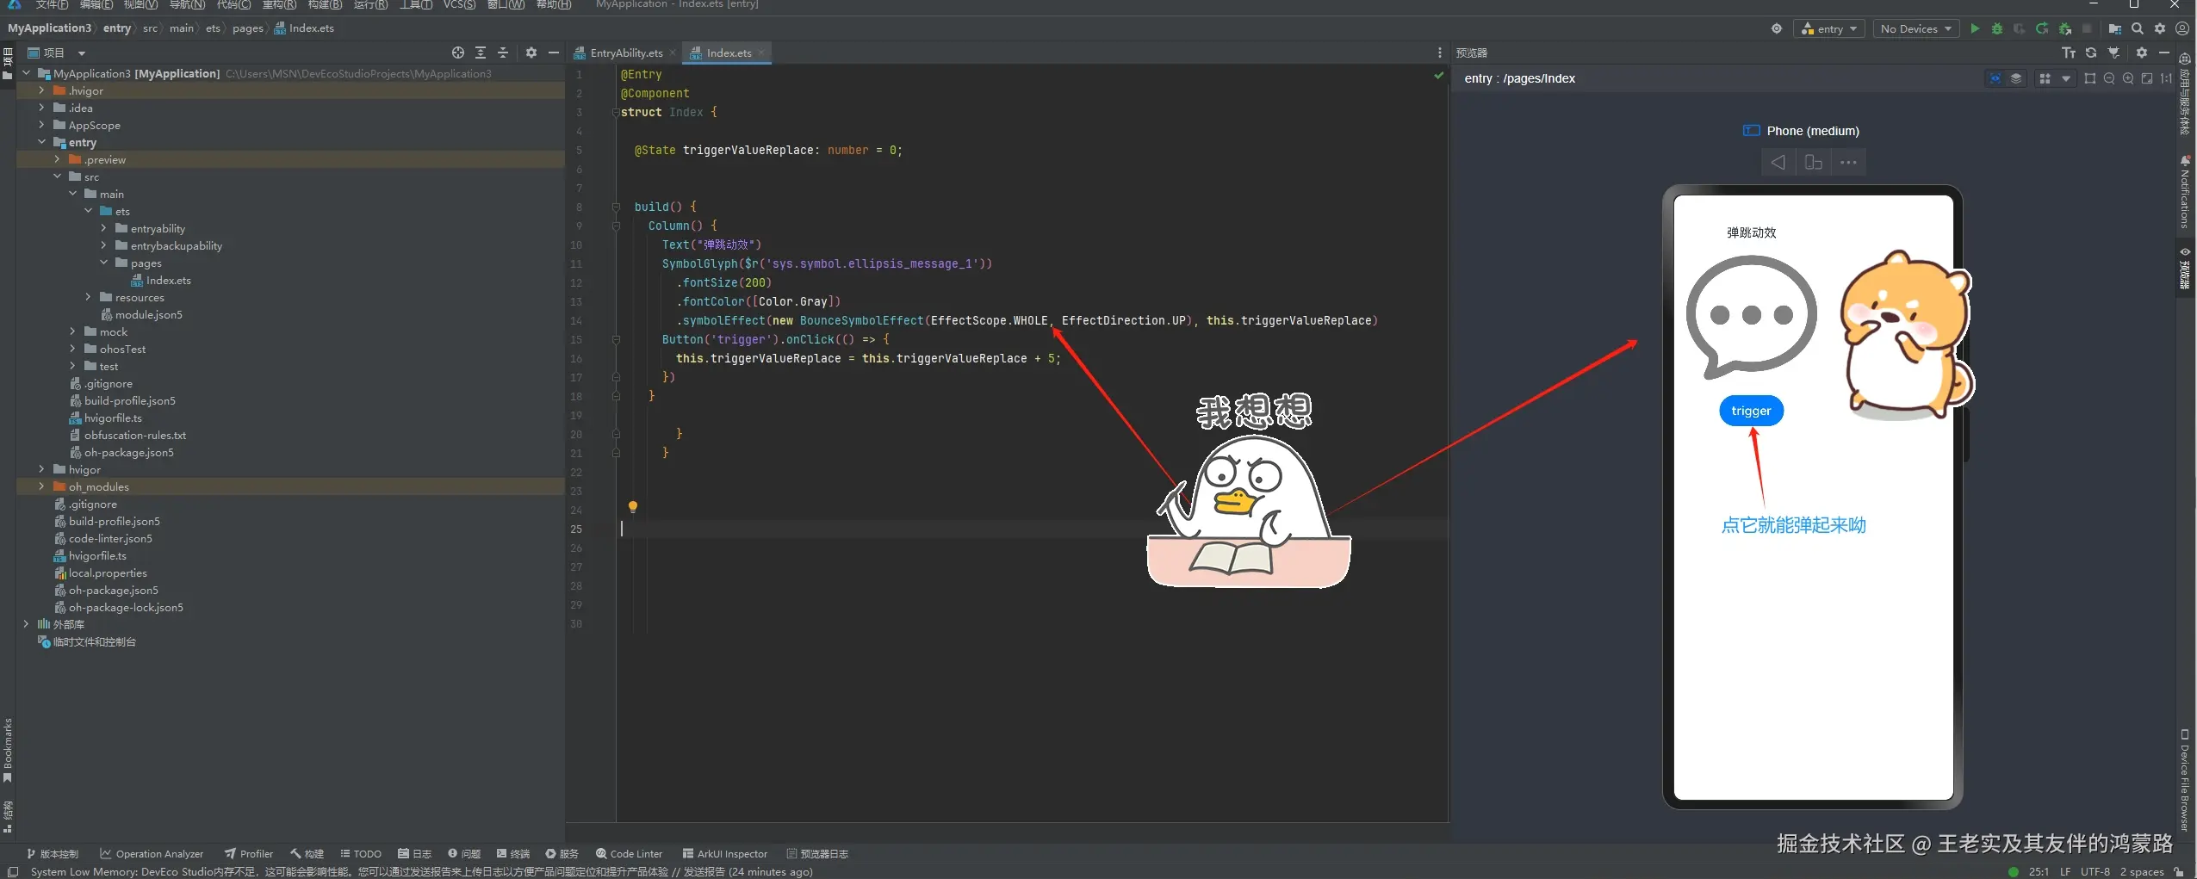
Task: Click the green reload-changes arrow icon
Action: (2042, 28)
